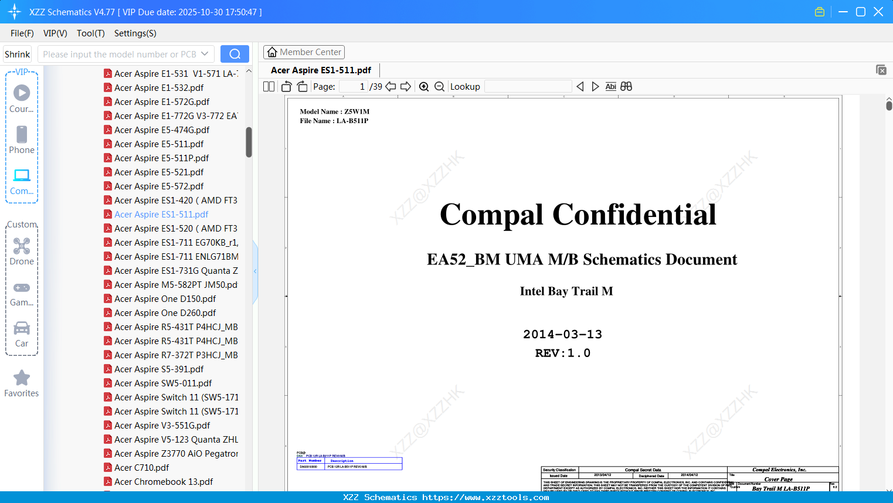Click the file list scroll-up arrow
This screenshot has width=893, height=503.
(x=249, y=71)
